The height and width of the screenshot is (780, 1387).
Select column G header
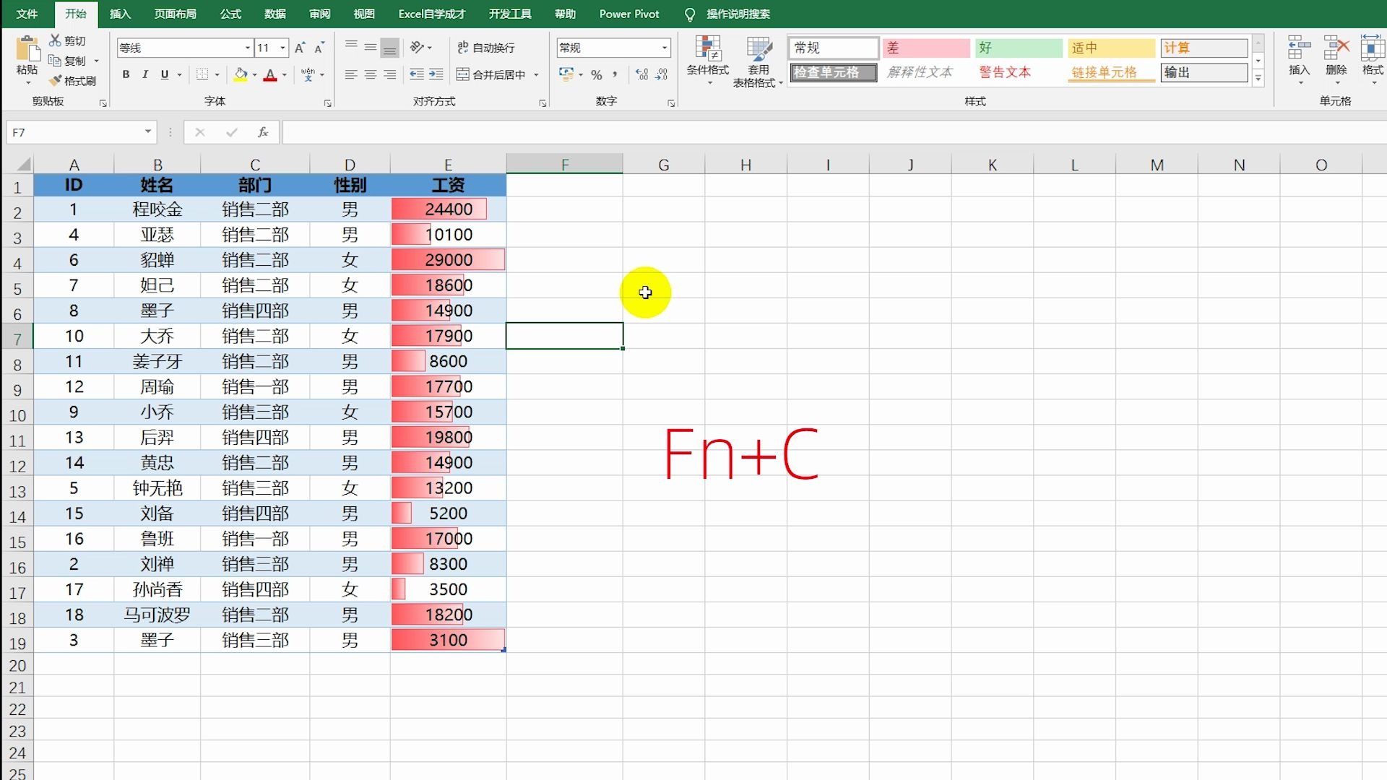(663, 165)
